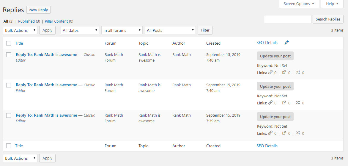Click the search replies text field
This screenshot has width=348, height=166.
pos(287,19)
